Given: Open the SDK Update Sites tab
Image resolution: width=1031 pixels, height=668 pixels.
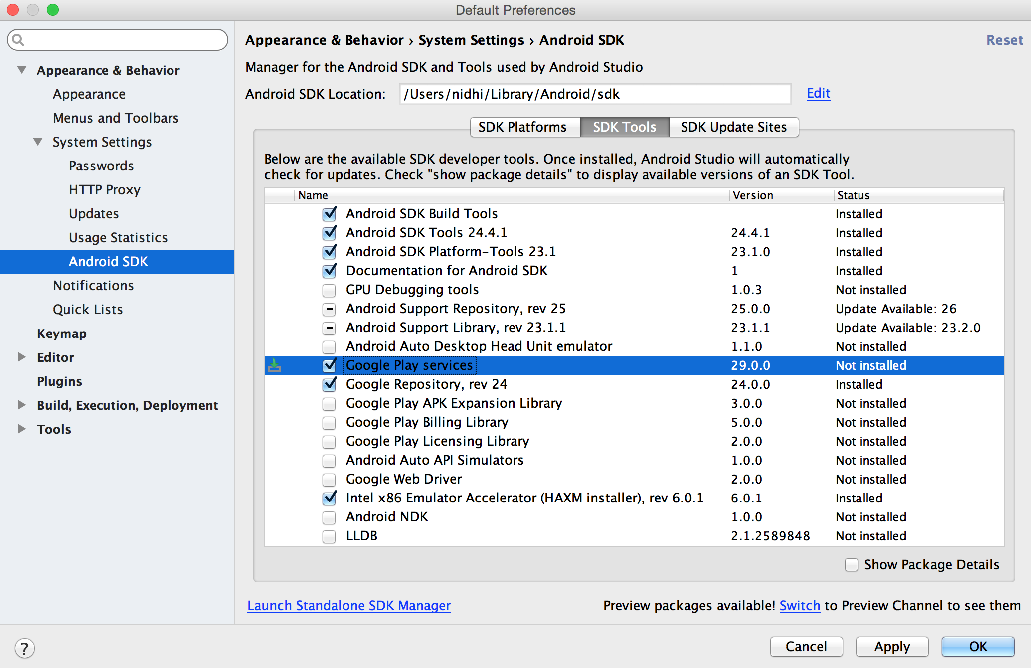Looking at the screenshot, I should click(733, 127).
